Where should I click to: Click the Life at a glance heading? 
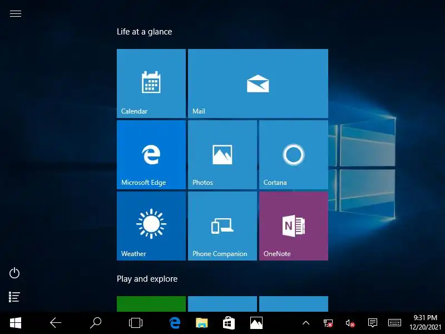tap(145, 32)
